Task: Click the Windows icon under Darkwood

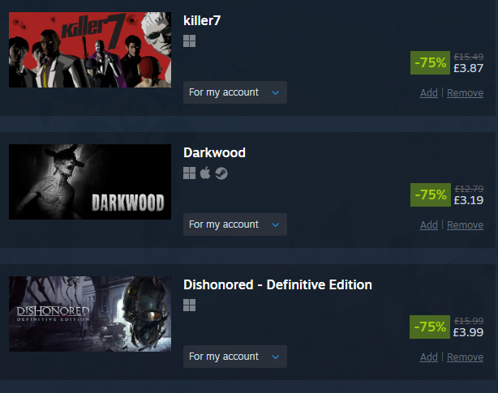Action: tap(189, 173)
